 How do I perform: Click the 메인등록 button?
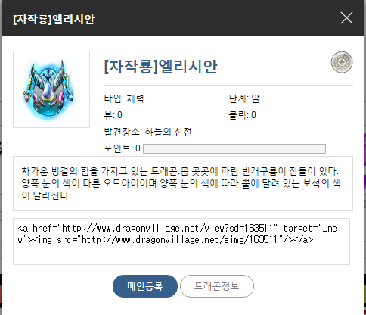(145, 286)
